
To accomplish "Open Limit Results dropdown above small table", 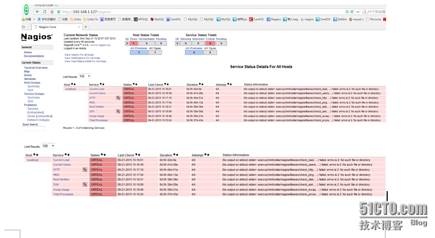I will tap(85, 76).
